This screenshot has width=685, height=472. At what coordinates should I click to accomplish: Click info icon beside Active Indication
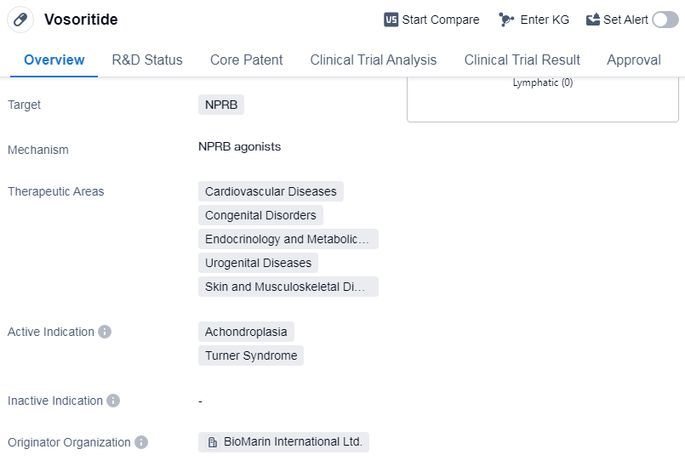coord(105,332)
